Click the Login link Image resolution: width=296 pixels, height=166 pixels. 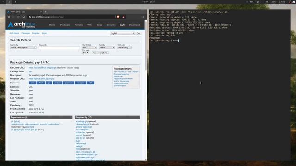tap(44, 33)
